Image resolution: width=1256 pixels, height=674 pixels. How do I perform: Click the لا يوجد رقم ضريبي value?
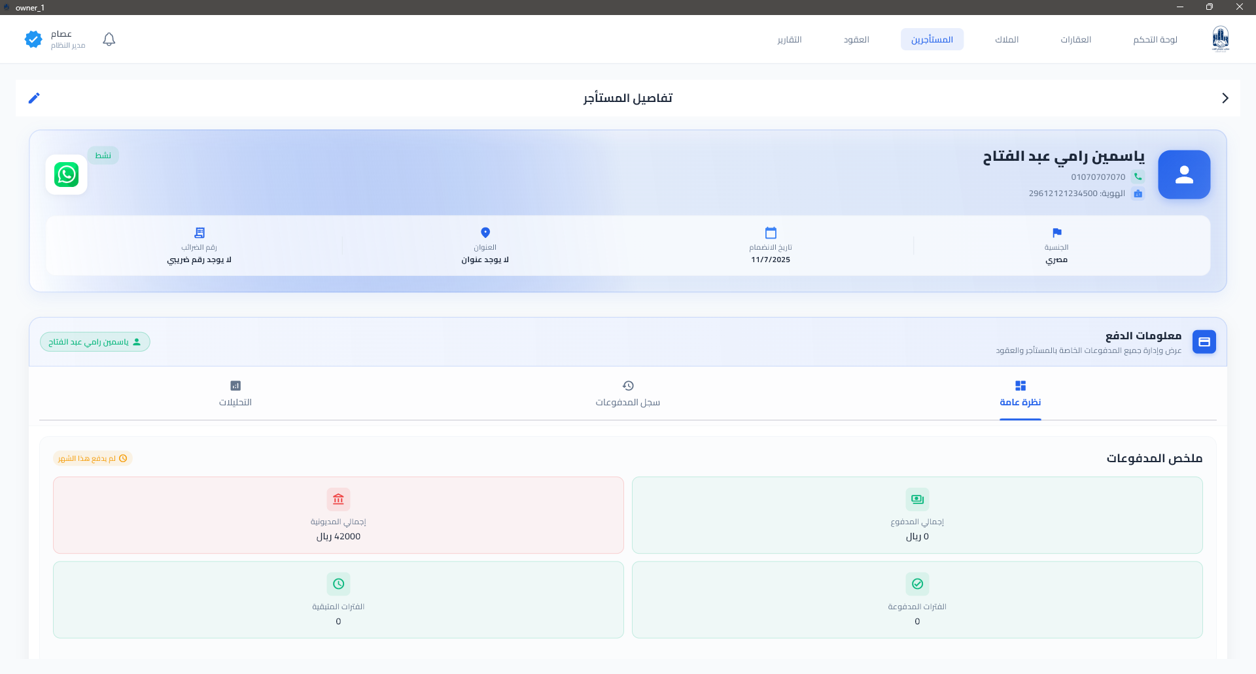200,260
